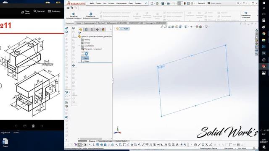Open the dropdown arrow next to Open document
This screenshot has height=151, width=269.
pyautogui.click(x=160, y=3)
